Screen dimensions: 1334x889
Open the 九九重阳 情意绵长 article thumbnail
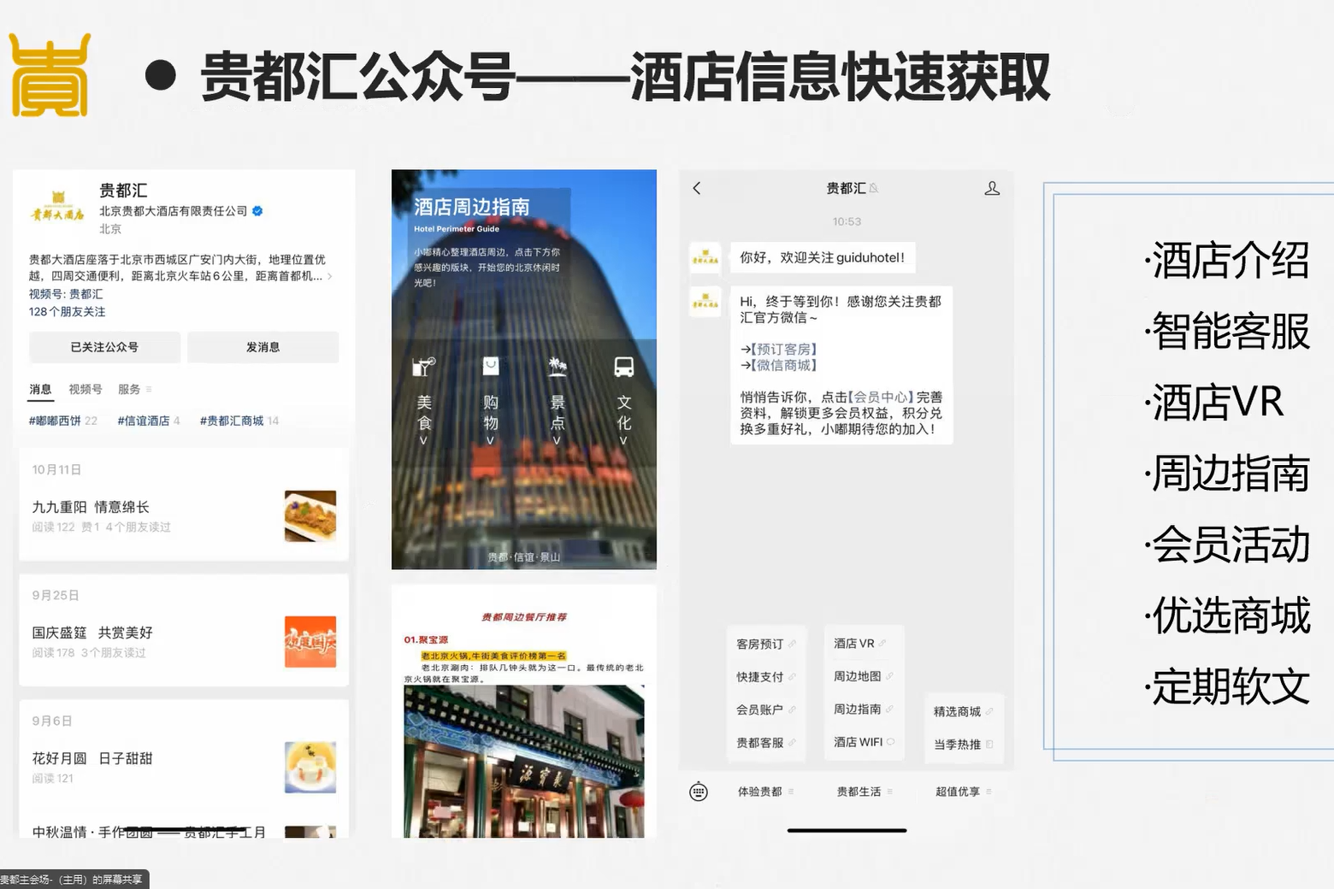tap(310, 516)
